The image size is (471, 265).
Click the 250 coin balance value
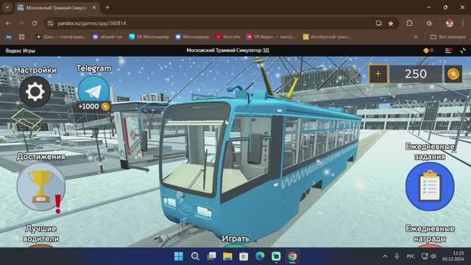pyautogui.click(x=416, y=74)
